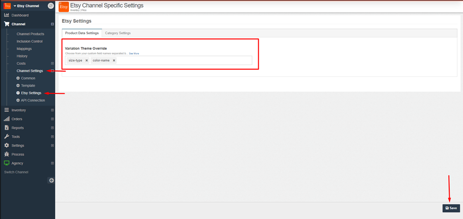Click the Tools wrench icon
Image resolution: width=463 pixels, height=219 pixels.
point(7,137)
